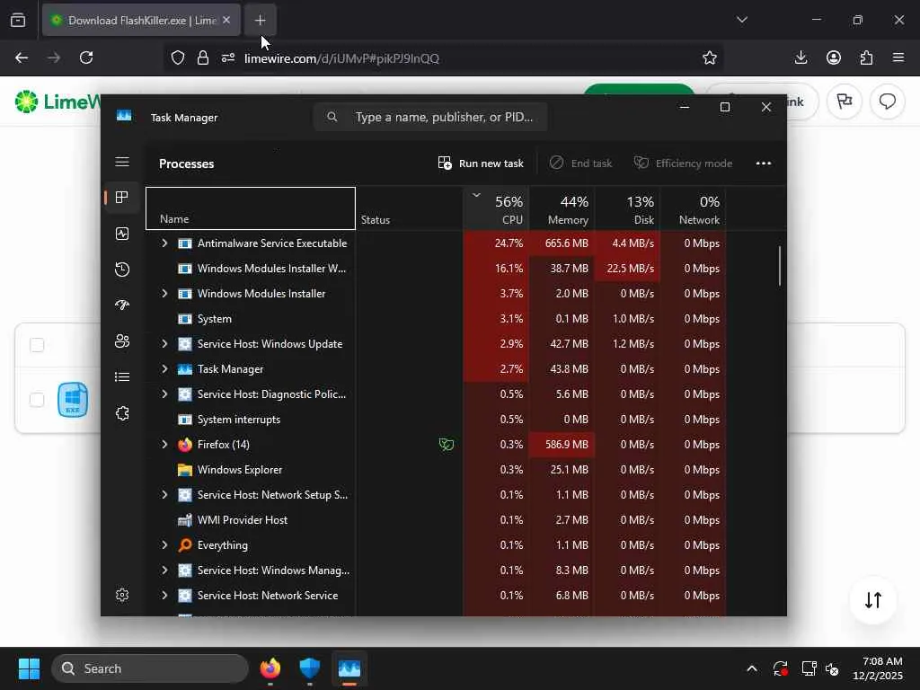Click Run new task button
Screen dimensions: 920x690
pyautogui.click(x=481, y=164)
